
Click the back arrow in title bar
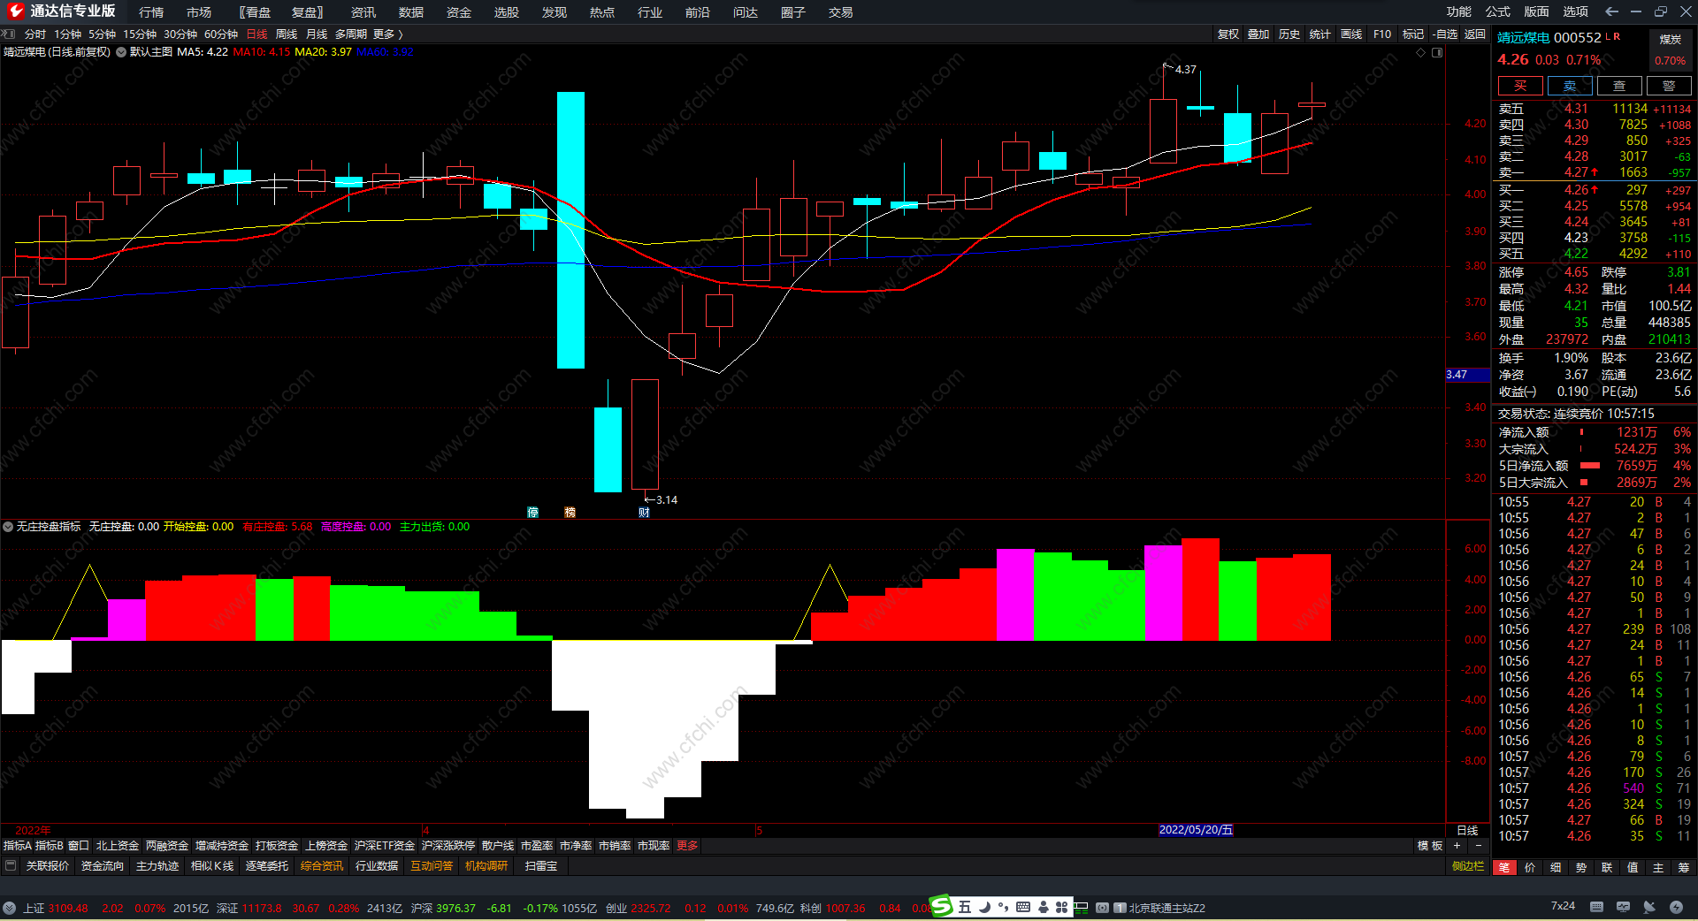pos(1611,11)
